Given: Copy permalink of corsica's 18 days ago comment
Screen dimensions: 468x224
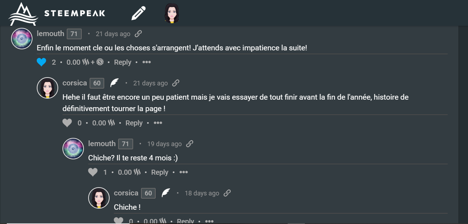Looking at the screenshot, I should click(x=227, y=193).
